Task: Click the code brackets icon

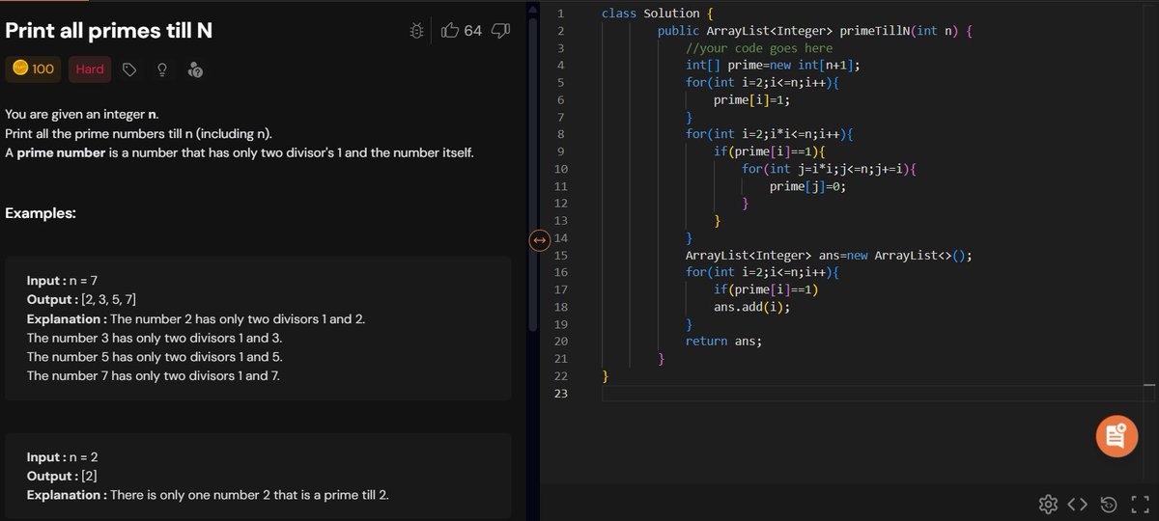Action: (1079, 505)
